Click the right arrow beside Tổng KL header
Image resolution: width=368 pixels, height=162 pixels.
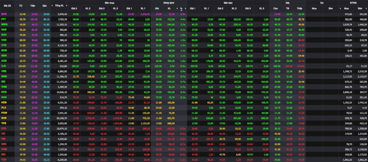(66, 5)
